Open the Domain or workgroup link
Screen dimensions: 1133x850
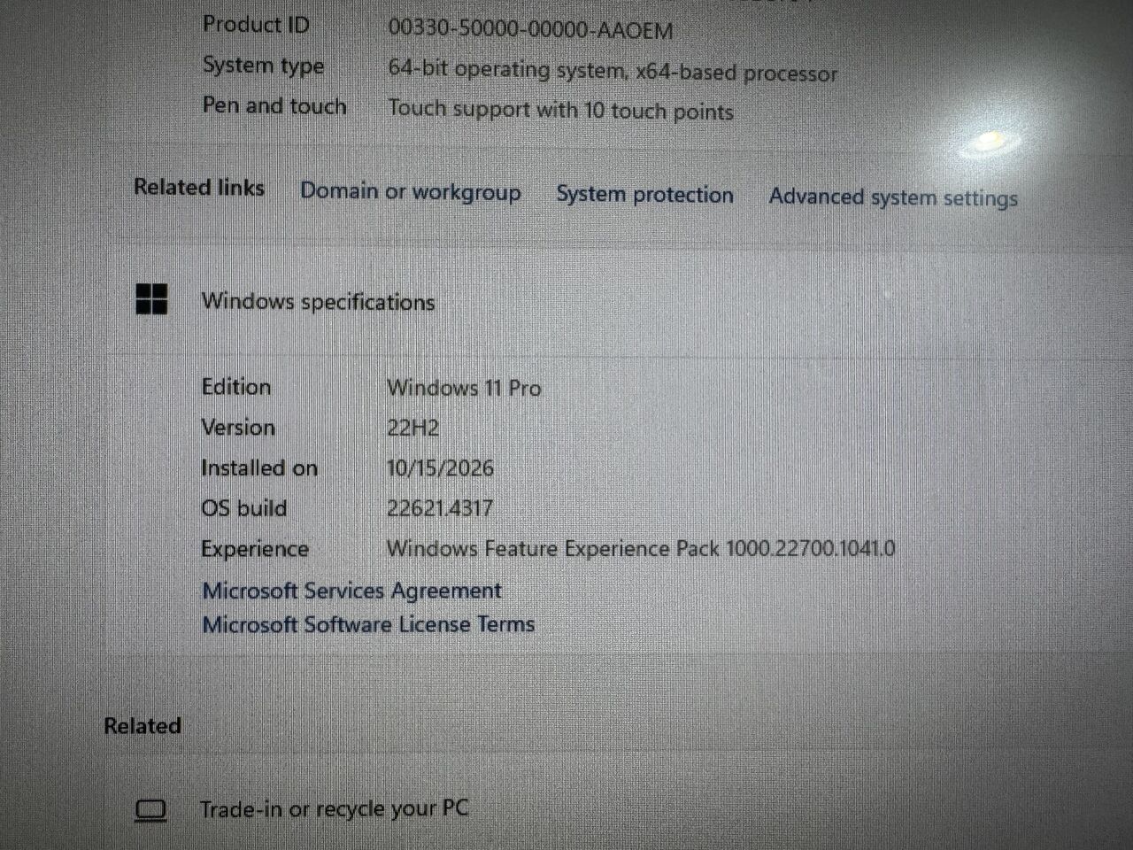coord(410,192)
